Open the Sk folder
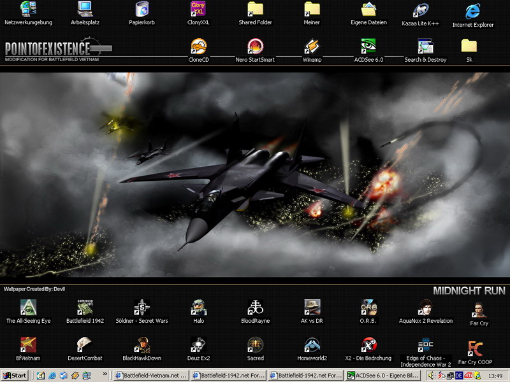Viewport: 510px width, 382px height. 469,51
